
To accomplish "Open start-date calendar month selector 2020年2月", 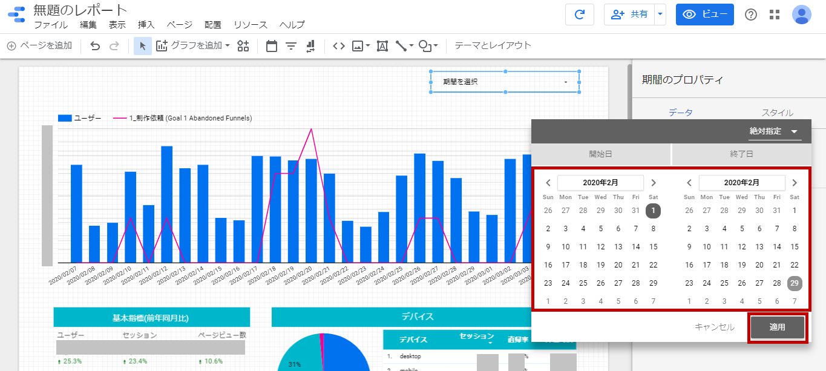I will 601,183.
